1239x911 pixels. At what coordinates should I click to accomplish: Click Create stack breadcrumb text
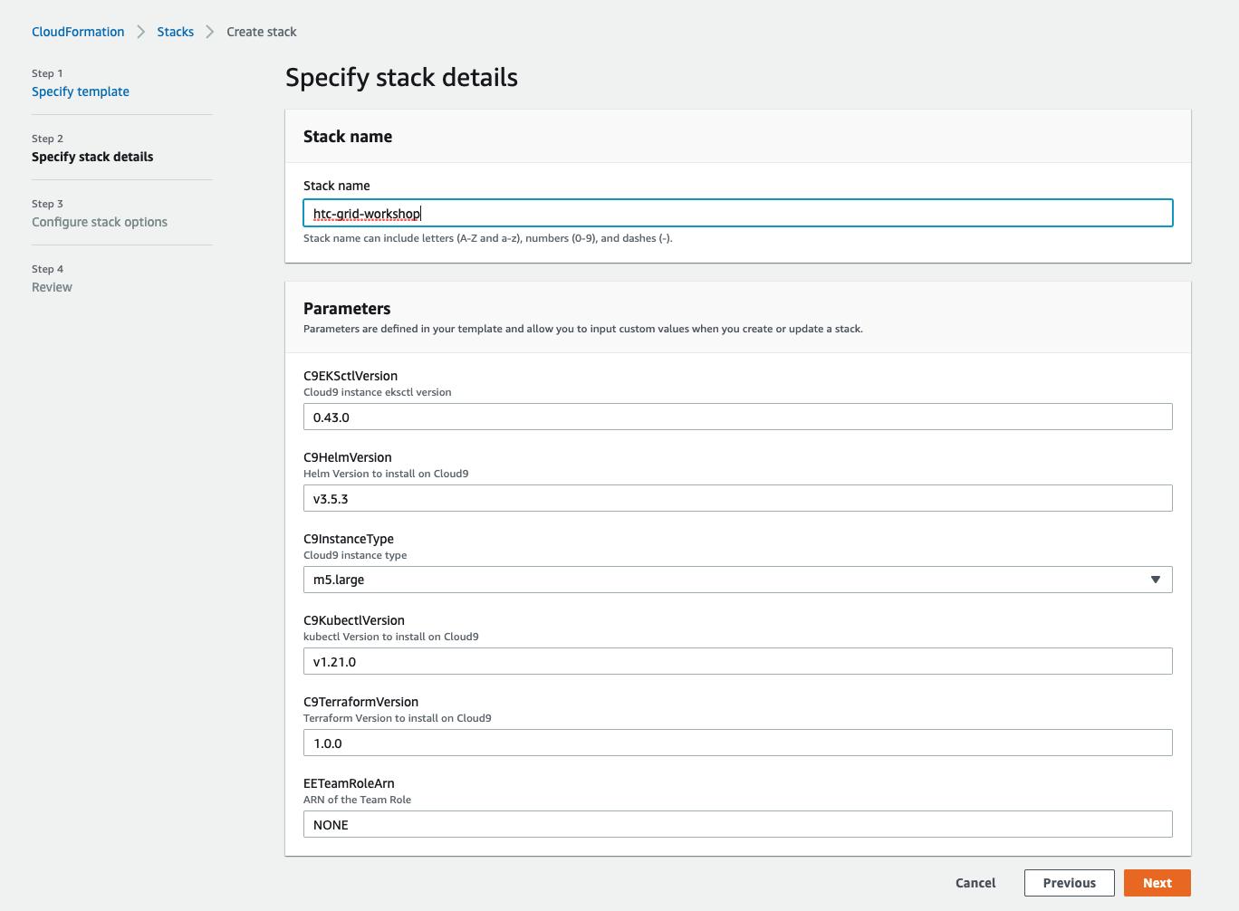click(x=262, y=32)
